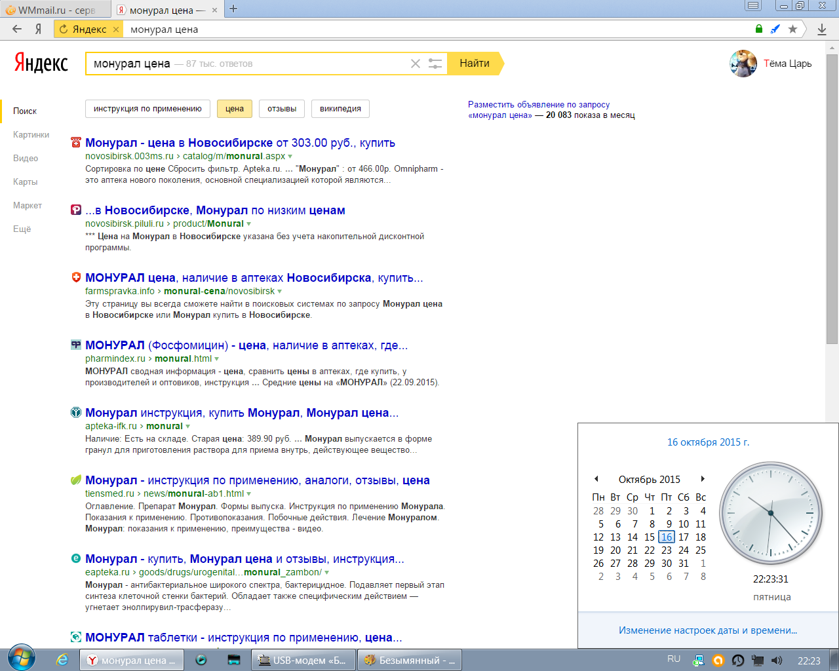Image resolution: width=839 pixels, height=671 pixels.
Task: Expand the tiensmed.ru result dropdown arrow
Action: [248, 494]
